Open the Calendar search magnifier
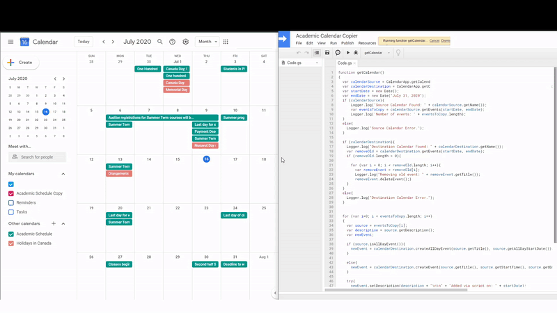The height and width of the screenshot is (313, 557). (160, 42)
